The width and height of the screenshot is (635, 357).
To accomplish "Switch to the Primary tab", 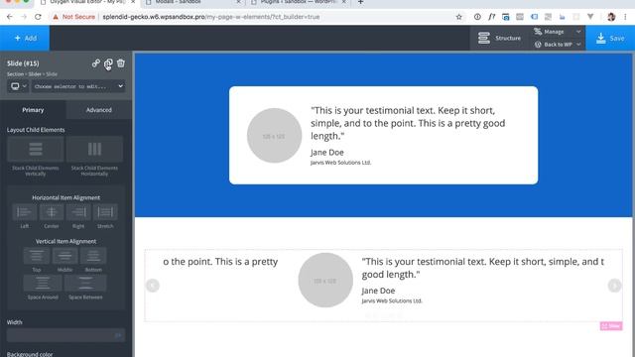I will [x=33, y=110].
